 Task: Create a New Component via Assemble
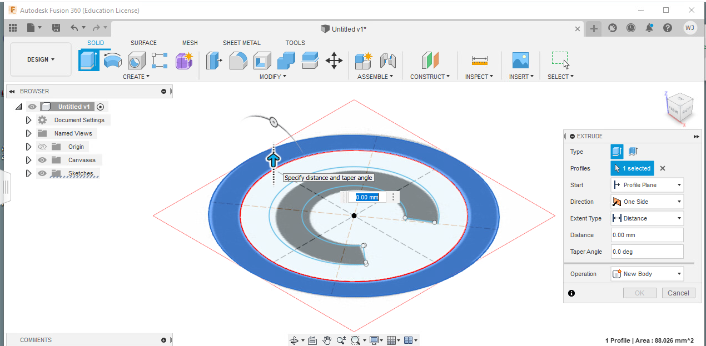pyautogui.click(x=365, y=60)
